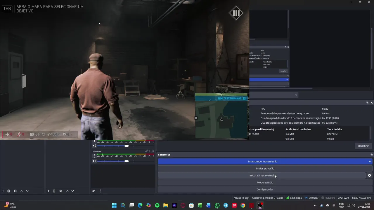Screen dimensions: 374x210
Task: Reset statistics with the Redefinir button
Action: point(363,146)
